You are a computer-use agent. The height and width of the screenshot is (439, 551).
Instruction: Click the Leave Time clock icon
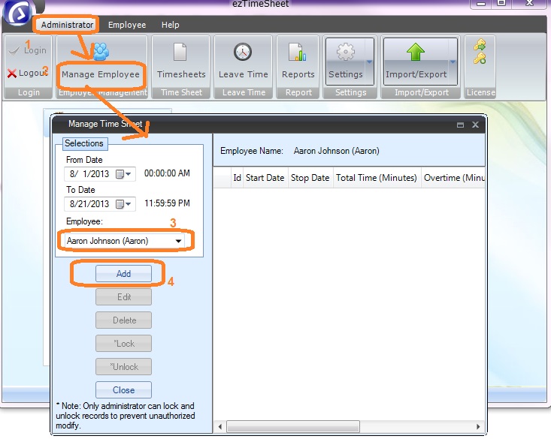243,53
